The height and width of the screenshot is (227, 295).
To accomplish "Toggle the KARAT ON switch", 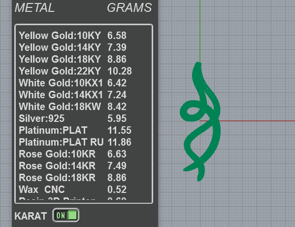I will click(x=66, y=215).
